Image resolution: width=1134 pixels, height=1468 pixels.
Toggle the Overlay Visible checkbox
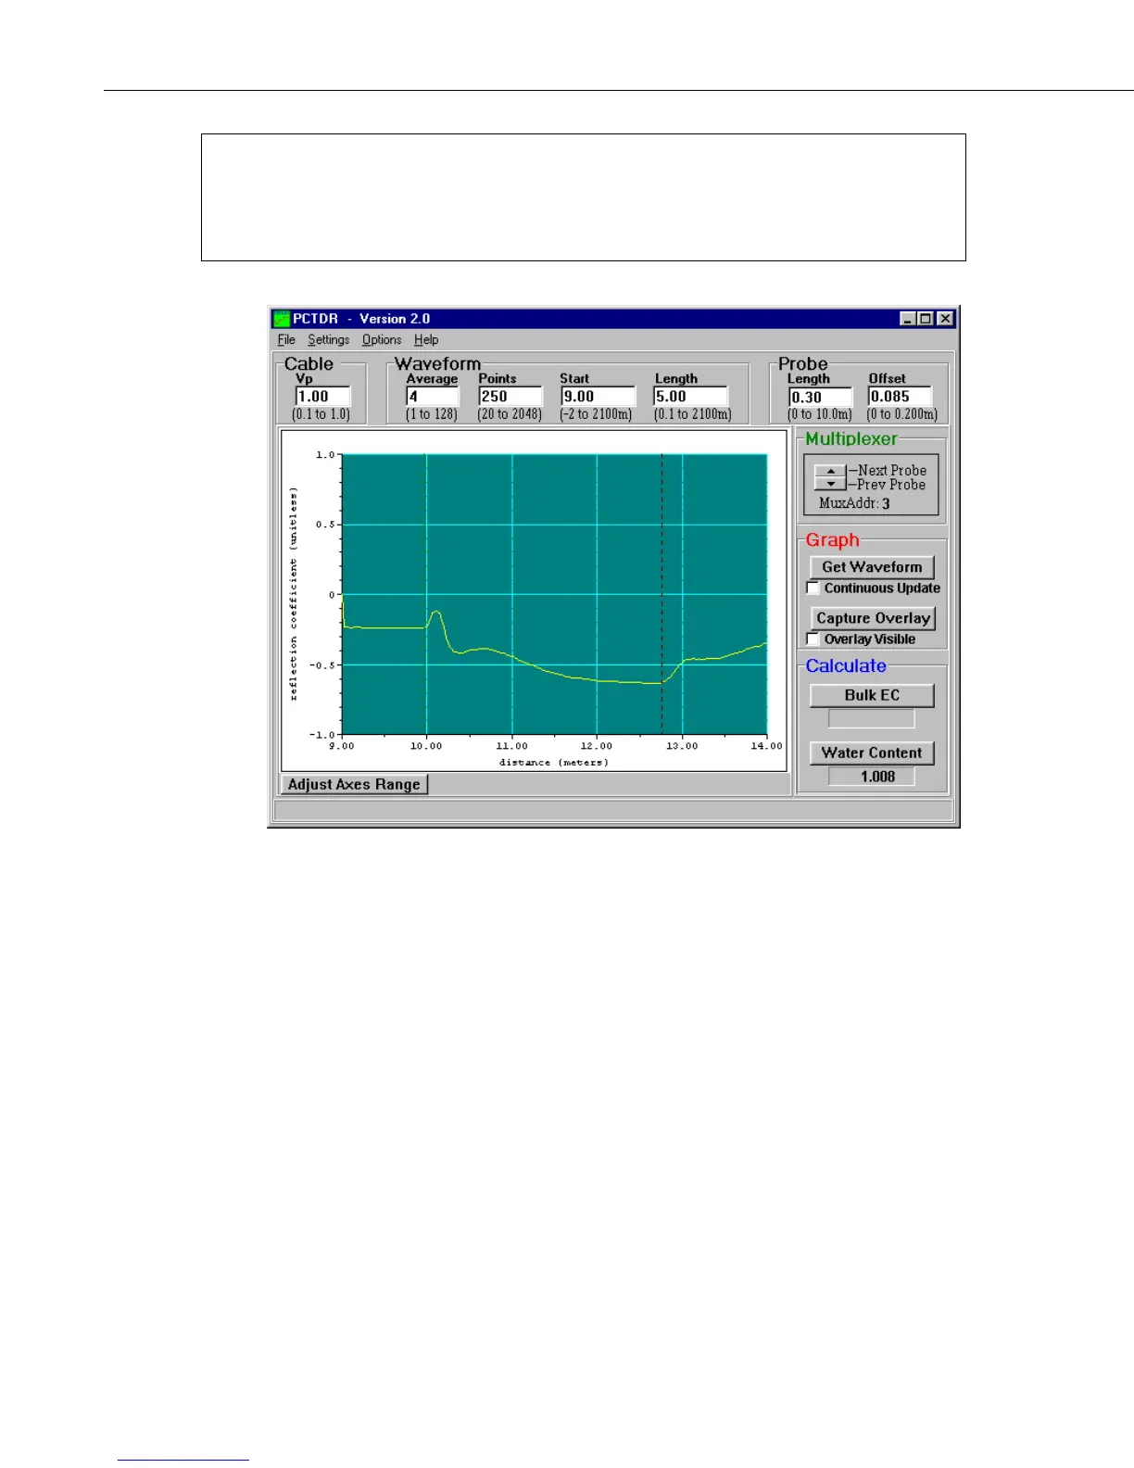(x=813, y=639)
